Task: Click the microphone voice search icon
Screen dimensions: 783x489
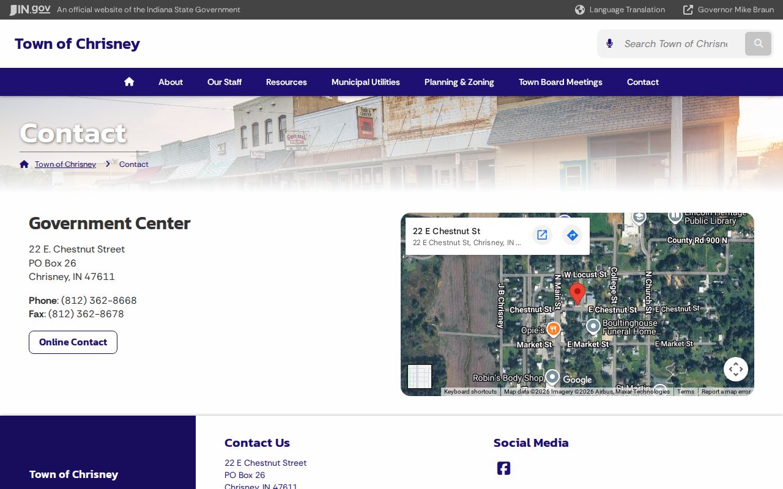Action: point(609,43)
